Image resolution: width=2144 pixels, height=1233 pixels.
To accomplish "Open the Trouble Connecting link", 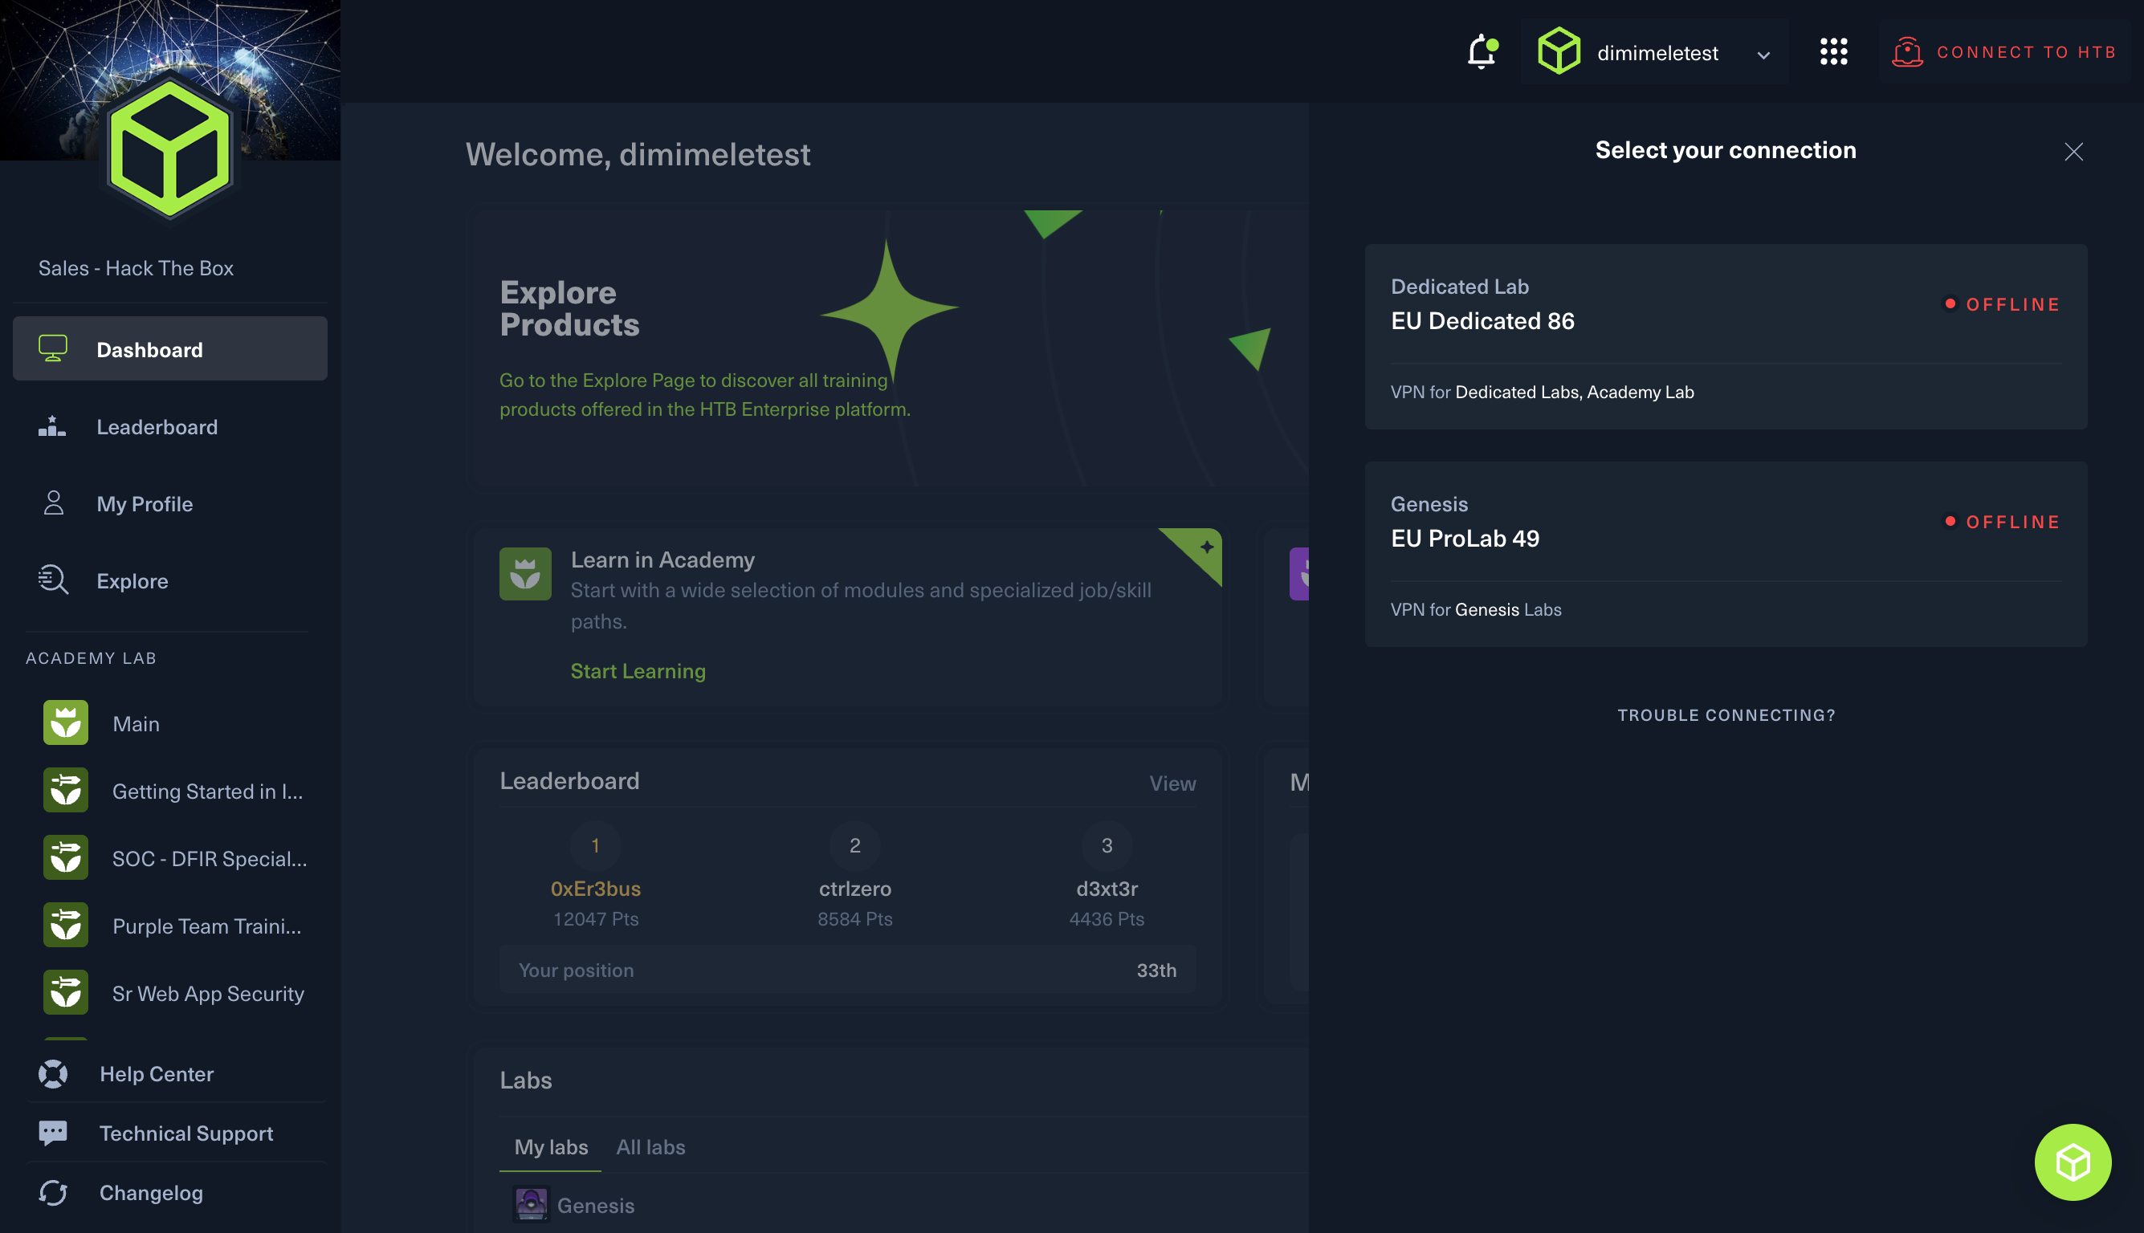I will pyautogui.click(x=1726, y=714).
